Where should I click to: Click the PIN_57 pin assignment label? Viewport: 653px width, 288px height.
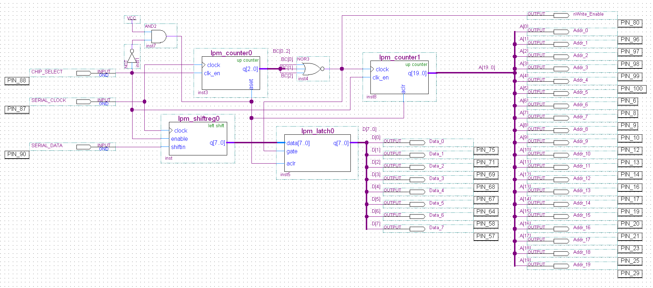pos(486,236)
